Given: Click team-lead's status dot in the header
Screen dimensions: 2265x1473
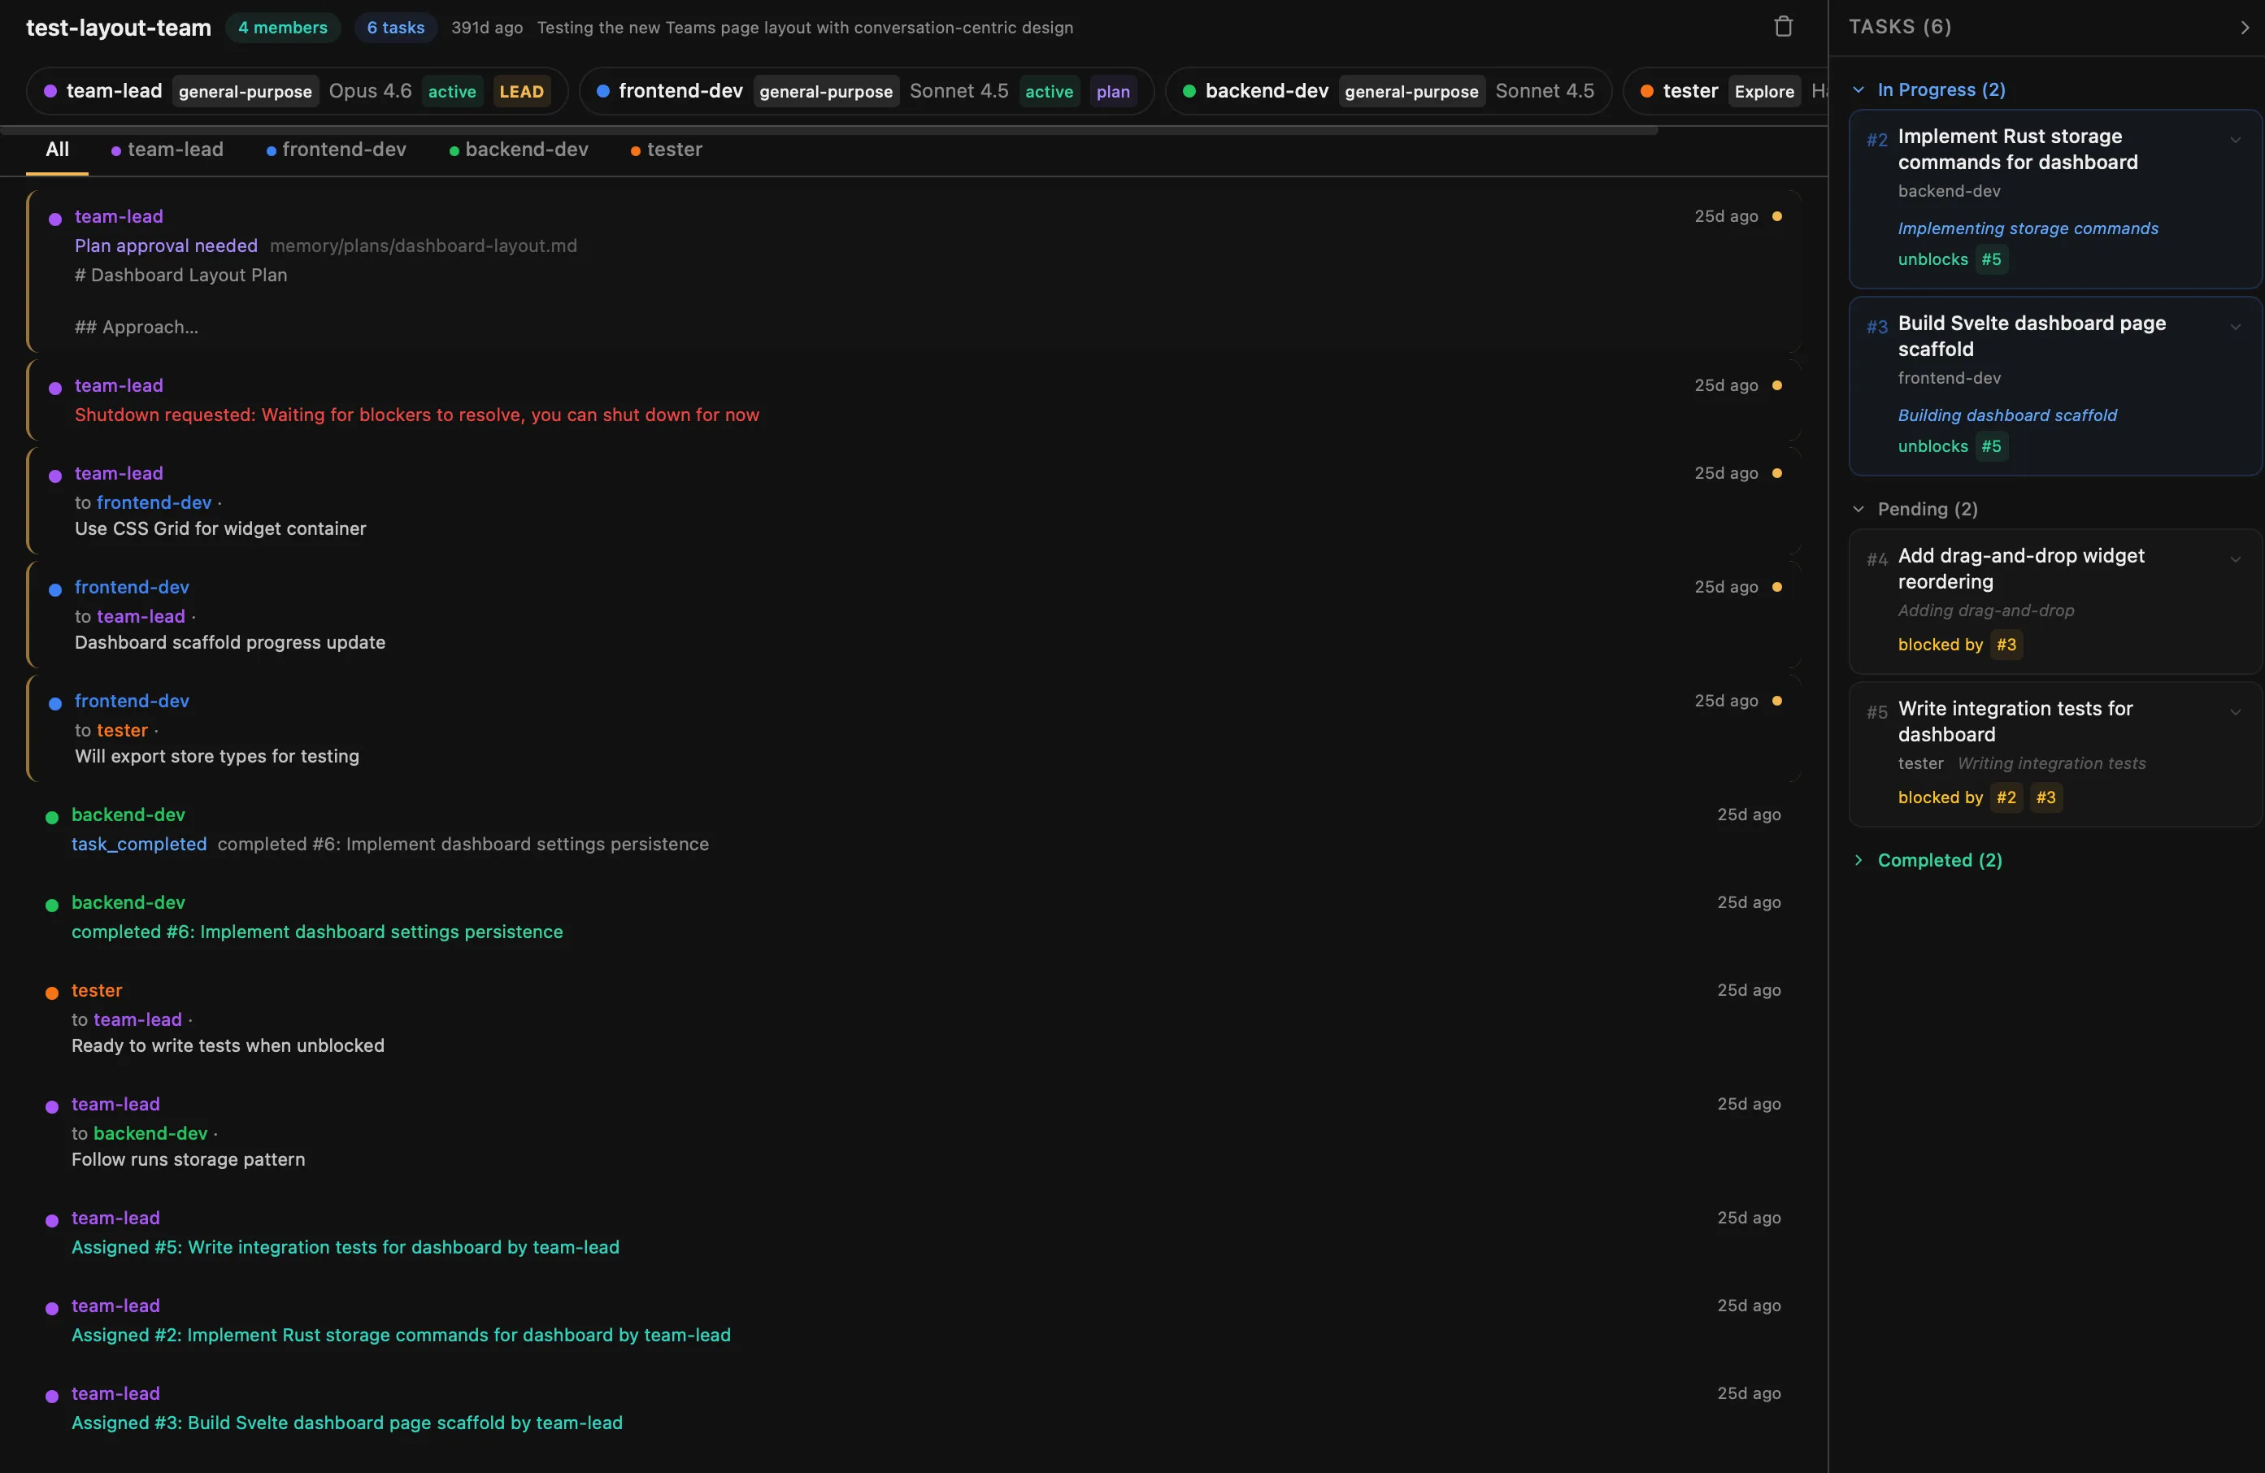Looking at the screenshot, I should point(52,91).
